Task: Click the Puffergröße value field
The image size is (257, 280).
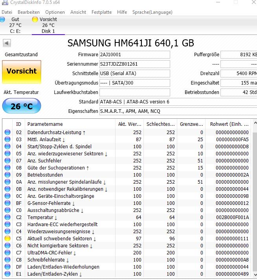Action: [x=239, y=55]
